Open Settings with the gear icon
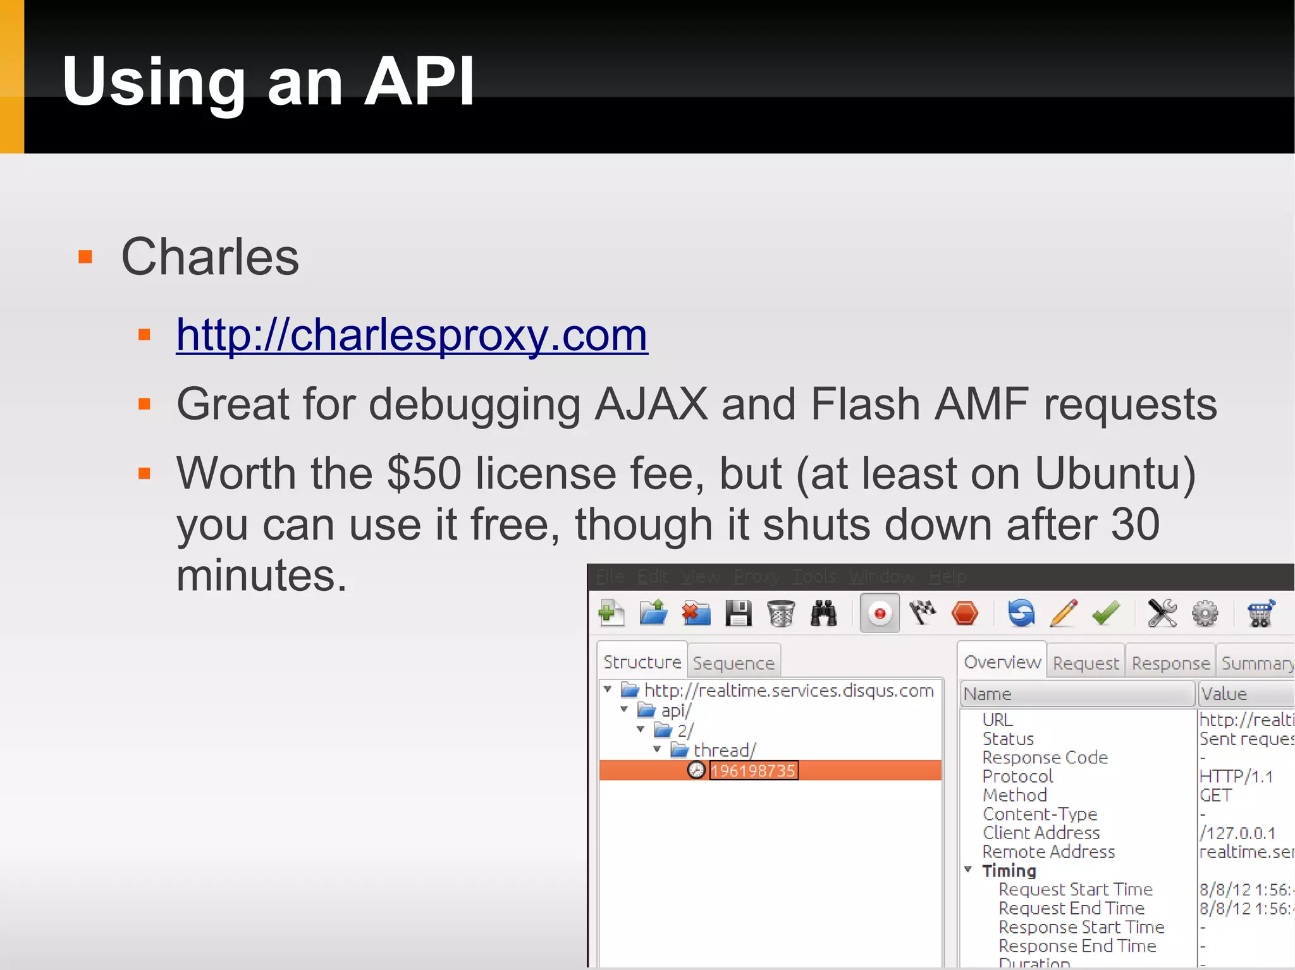Image resolution: width=1295 pixels, height=970 pixels. pos(1205,613)
